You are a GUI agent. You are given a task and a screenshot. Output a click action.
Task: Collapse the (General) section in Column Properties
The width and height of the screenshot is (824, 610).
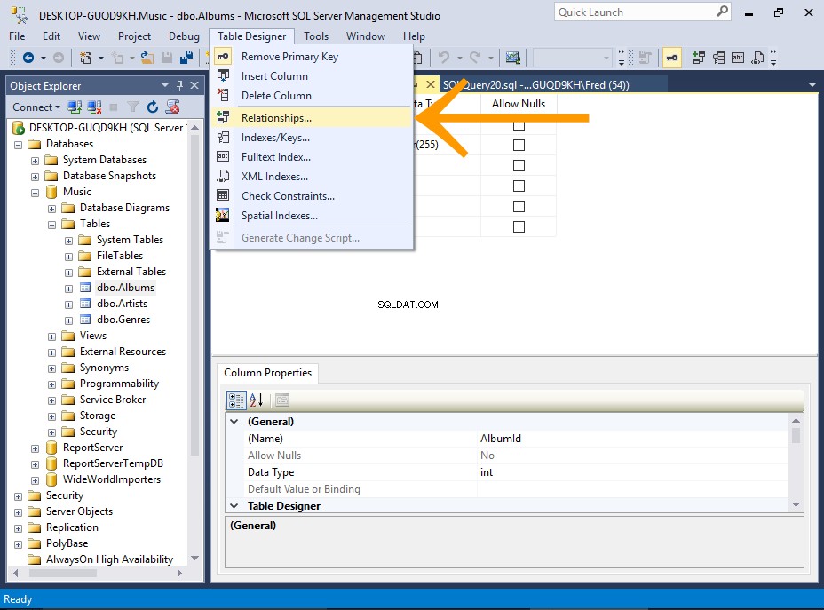click(234, 422)
